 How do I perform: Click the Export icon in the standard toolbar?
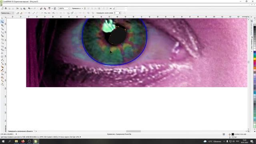tap(45, 8)
